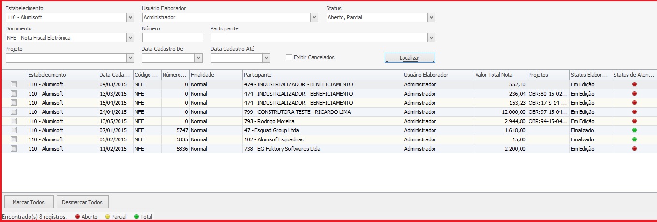Click the yellow Parcial legend dot
The height and width of the screenshot is (222, 657).
(x=107, y=217)
